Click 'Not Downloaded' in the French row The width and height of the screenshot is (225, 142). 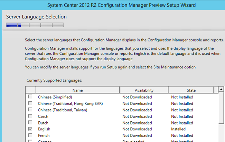tap(137, 135)
